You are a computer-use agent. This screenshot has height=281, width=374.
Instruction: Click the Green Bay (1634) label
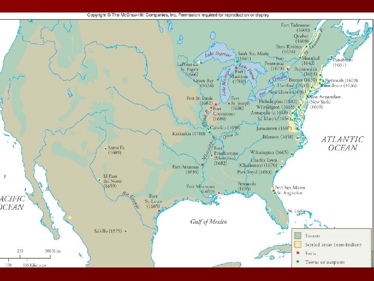pos(204,83)
